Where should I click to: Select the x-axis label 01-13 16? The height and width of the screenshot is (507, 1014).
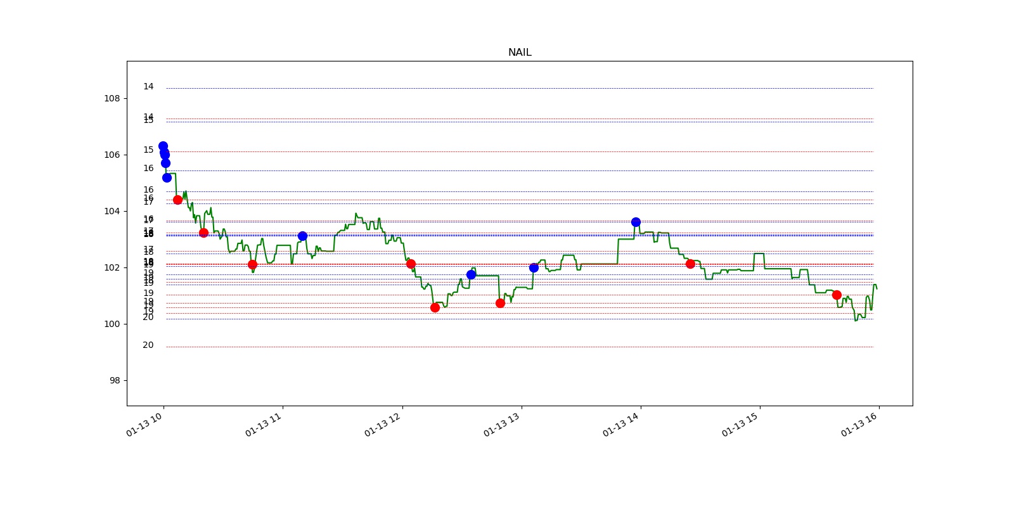(x=859, y=425)
